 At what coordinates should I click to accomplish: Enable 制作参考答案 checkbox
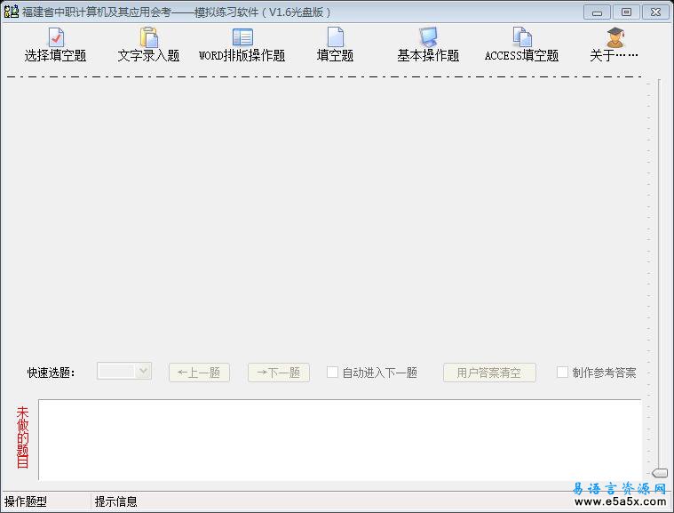pyautogui.click(x=562, y=372)
